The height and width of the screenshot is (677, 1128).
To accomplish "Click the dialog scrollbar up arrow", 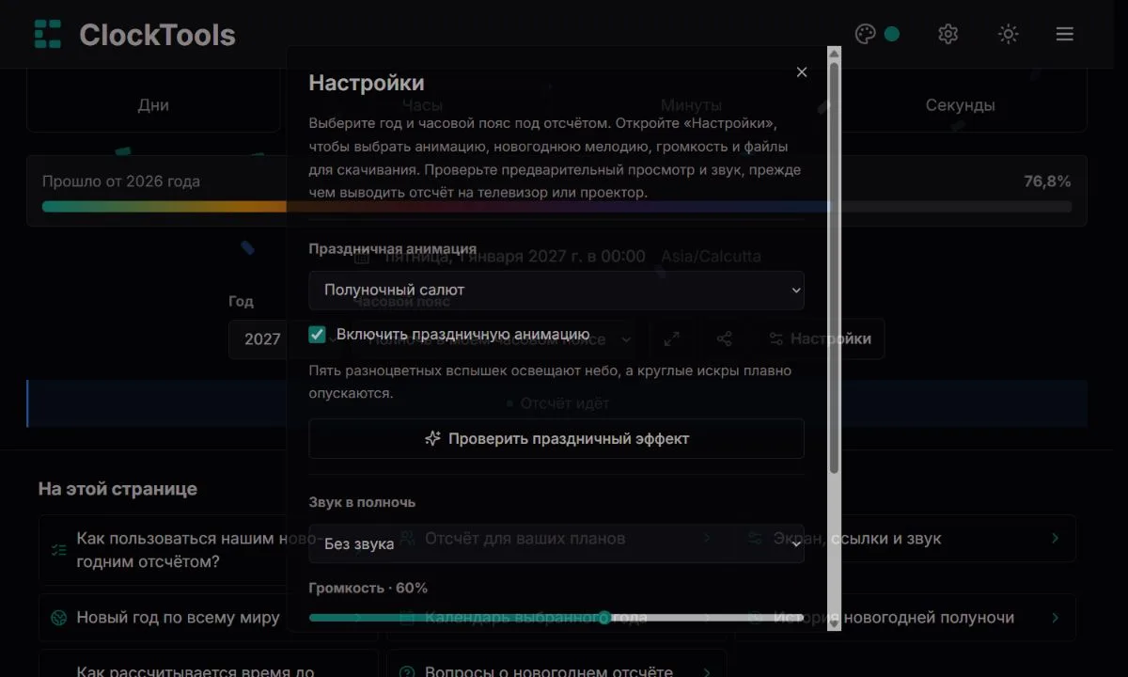I will (834, 54).
